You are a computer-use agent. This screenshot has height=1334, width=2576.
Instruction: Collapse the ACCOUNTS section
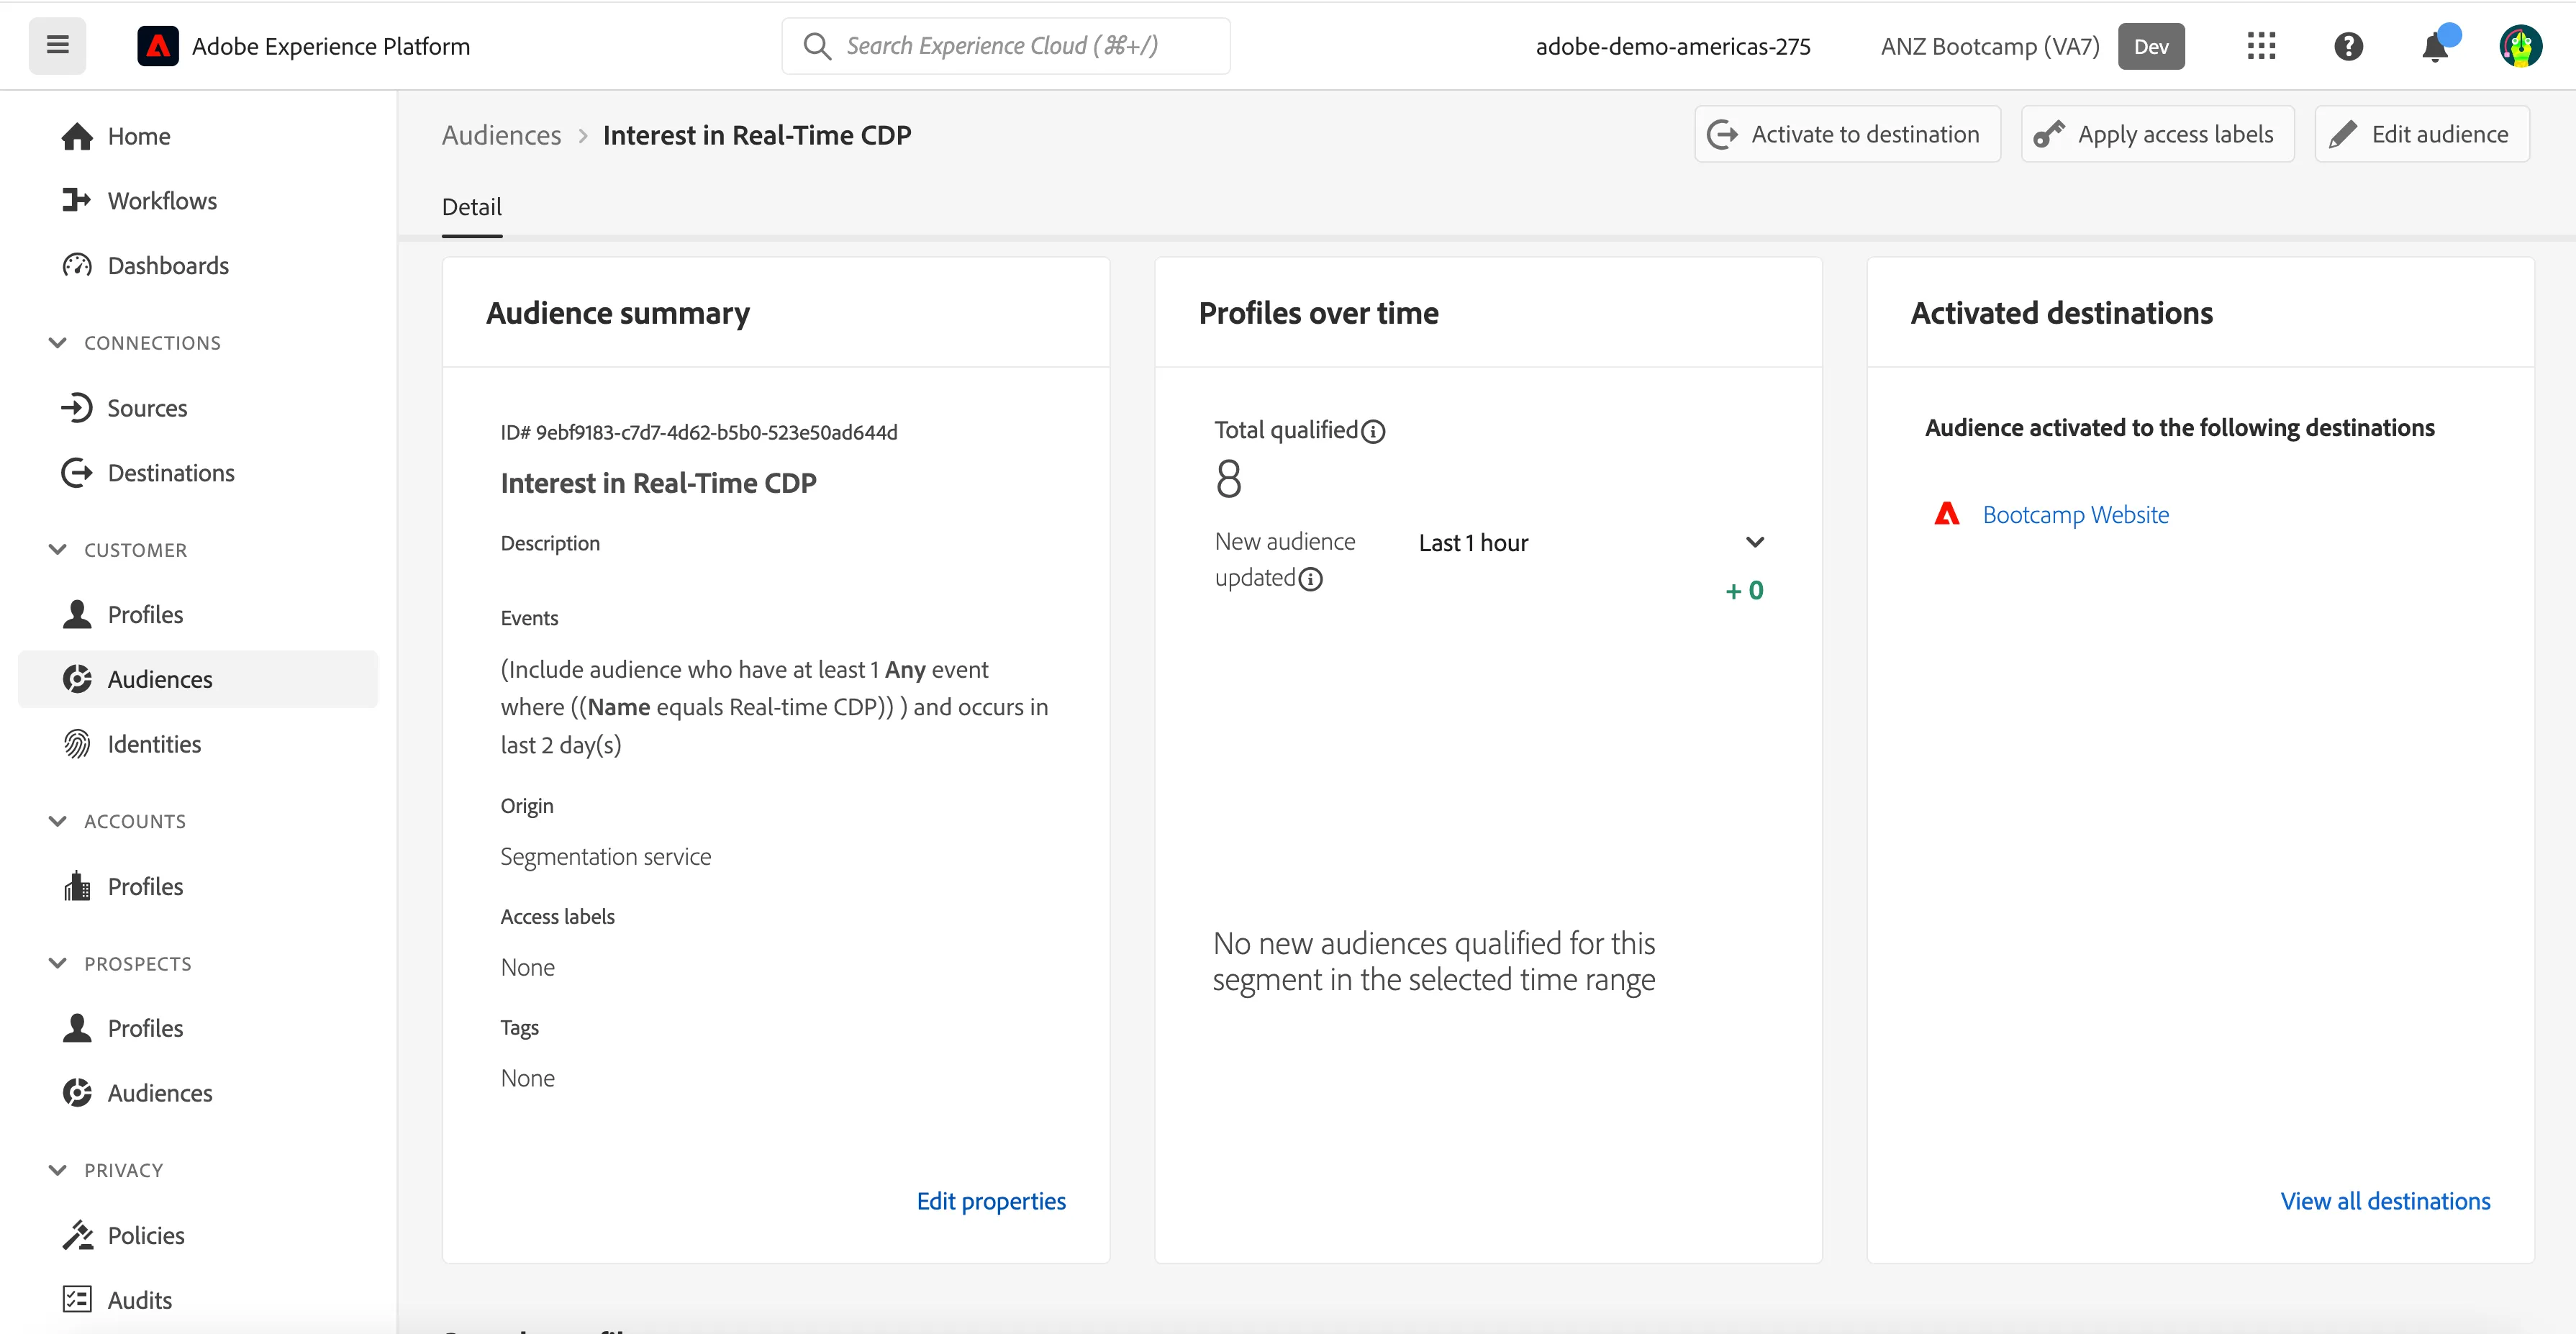pyautogui.click(x=58, y=821)
